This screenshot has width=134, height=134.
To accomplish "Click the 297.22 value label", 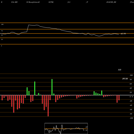I will tap(125, 79).
